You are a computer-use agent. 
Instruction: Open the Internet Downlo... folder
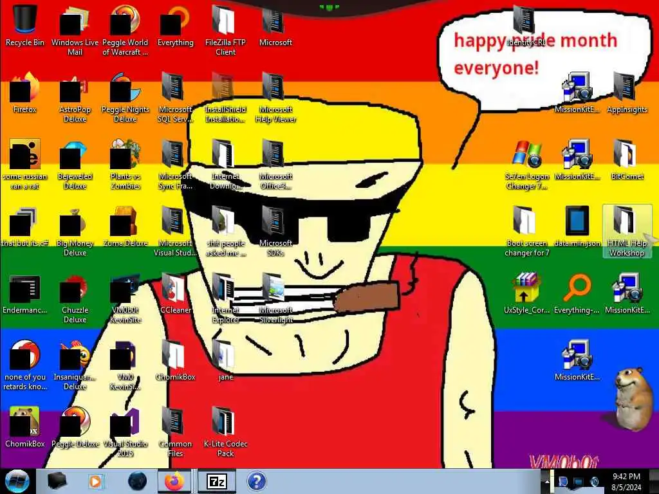click(x=225, y=165)
